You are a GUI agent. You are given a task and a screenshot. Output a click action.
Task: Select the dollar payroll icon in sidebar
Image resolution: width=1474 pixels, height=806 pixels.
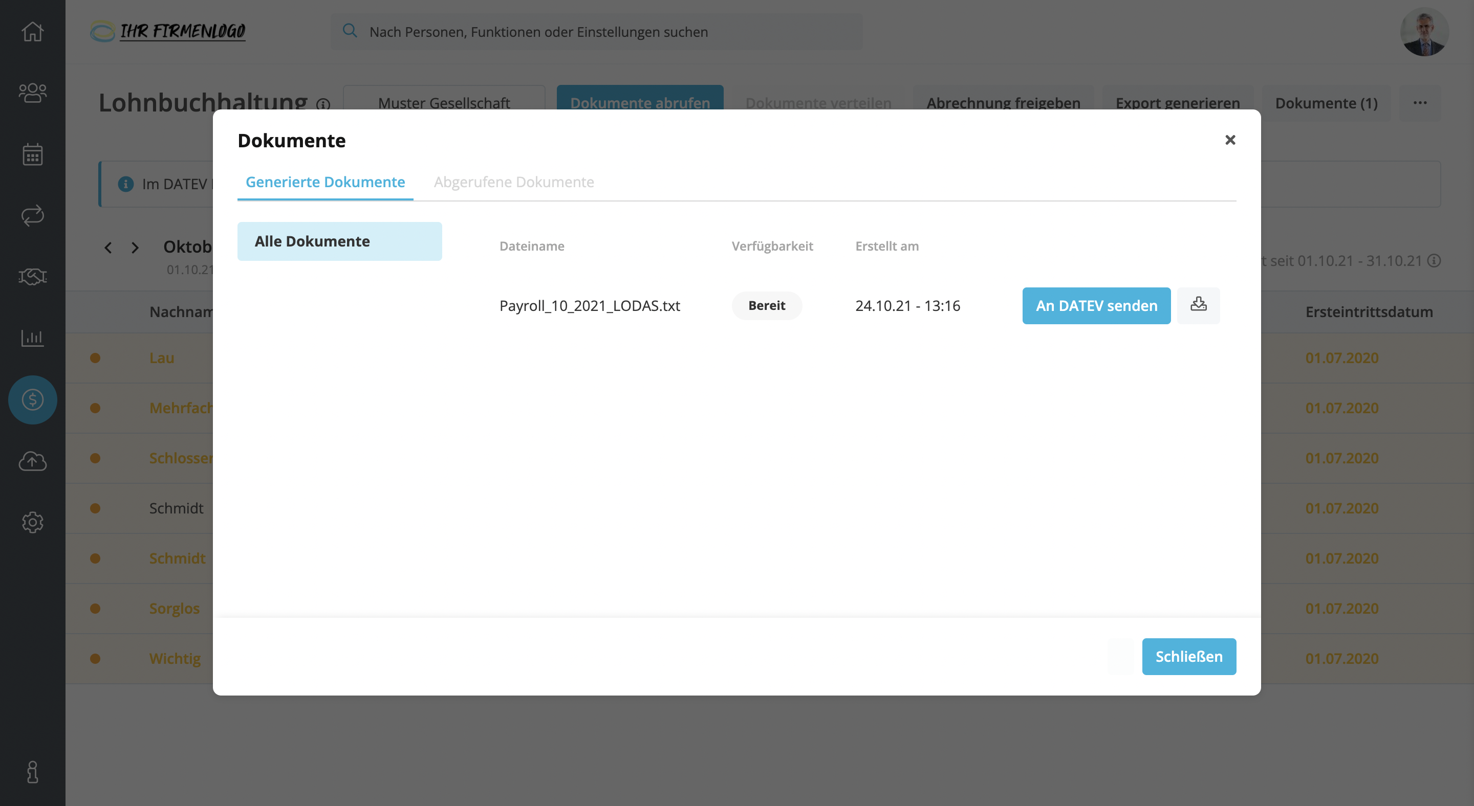[x=33, y=399]
